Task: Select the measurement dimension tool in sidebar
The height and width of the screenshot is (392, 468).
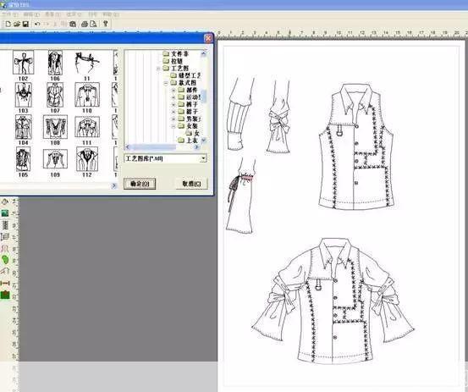Action: click(x=5, y=283)
